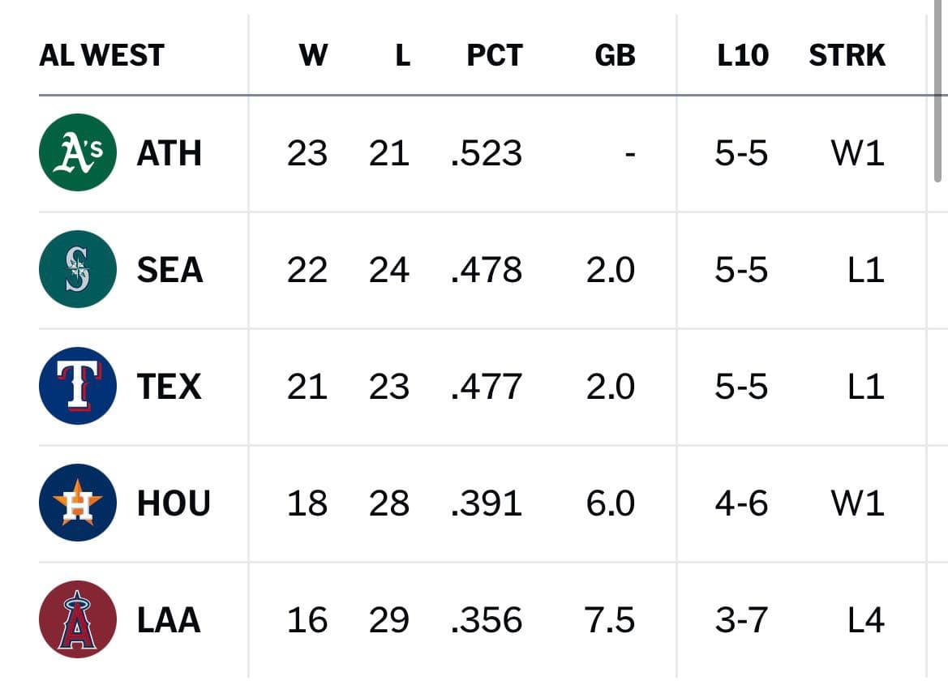Click the Los Angeles Angels logo
Screen dimensions: 948x685
(77, 619)
